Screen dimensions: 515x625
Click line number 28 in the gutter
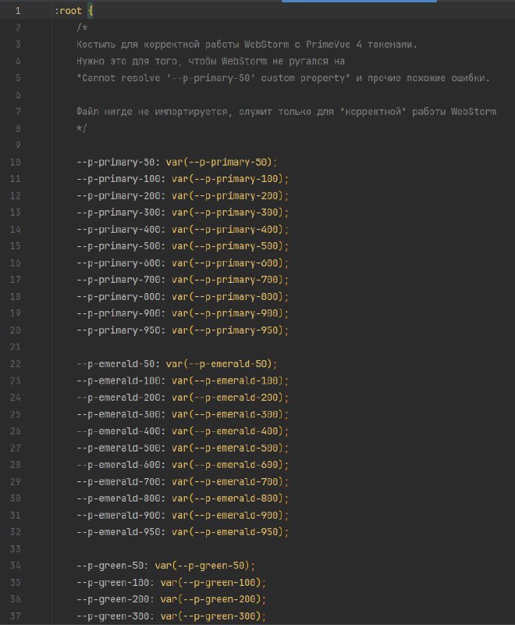(15, 465)
